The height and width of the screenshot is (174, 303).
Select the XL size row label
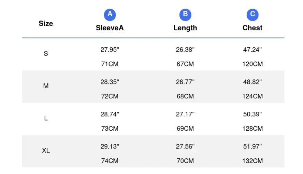click(46, 150)
